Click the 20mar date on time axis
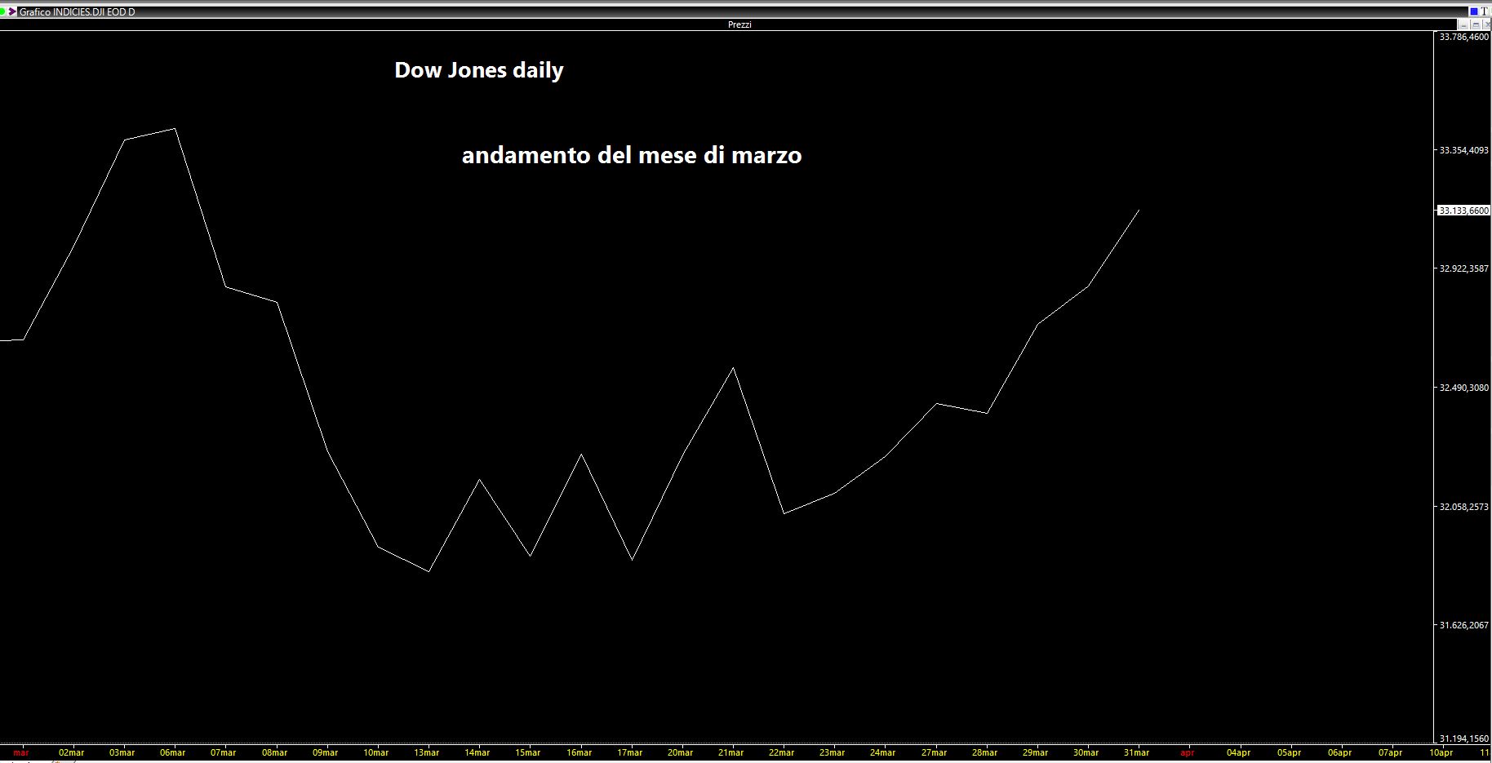 (x=681, y=753)
